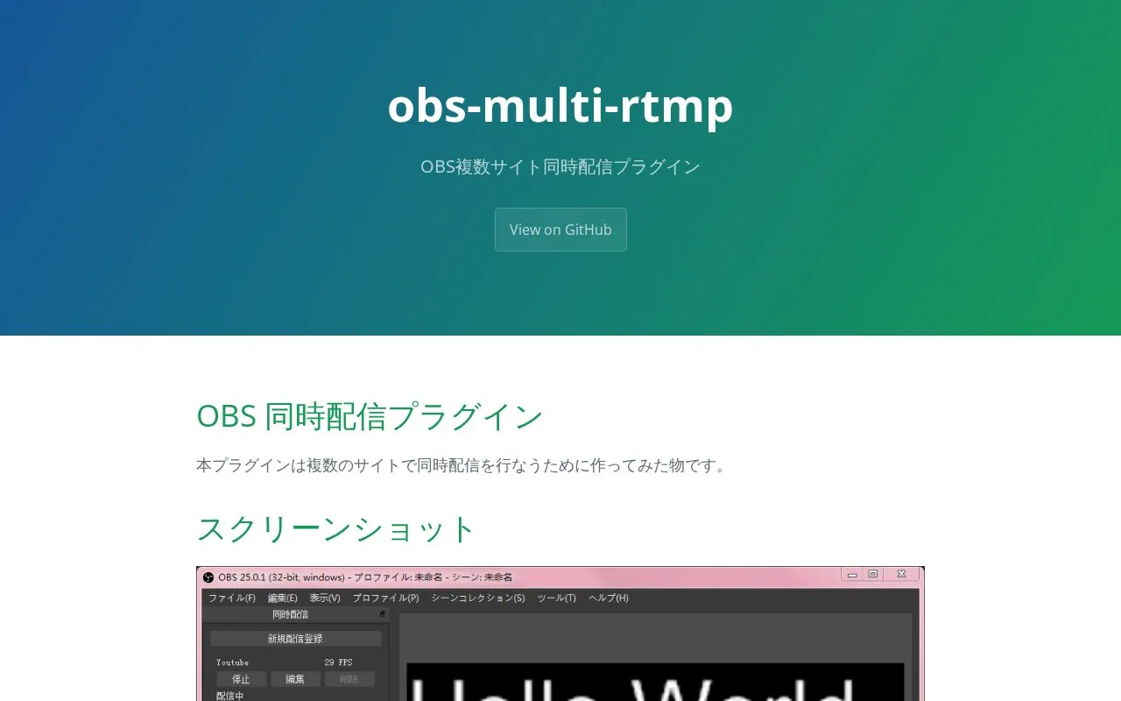Click the OBS logo icon in the screenshot title bar
This screenshot has height=701, width=1121.
pyautogui.click(x=208, y=577)
